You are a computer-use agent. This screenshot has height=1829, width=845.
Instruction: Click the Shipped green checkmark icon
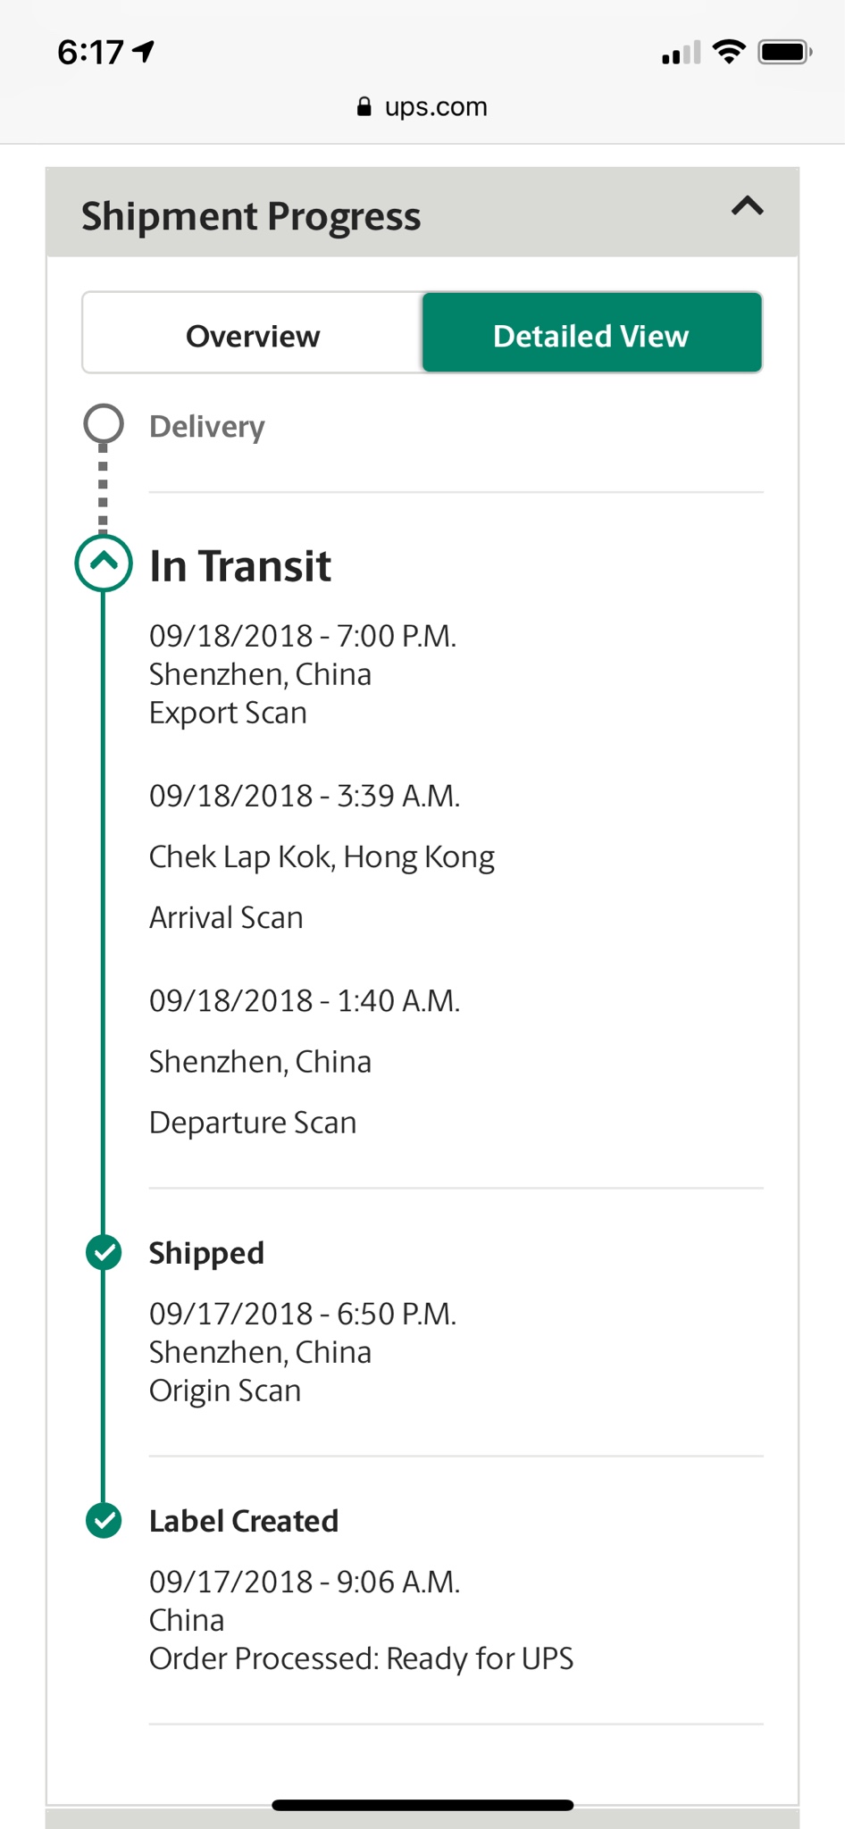[104, 1252]
